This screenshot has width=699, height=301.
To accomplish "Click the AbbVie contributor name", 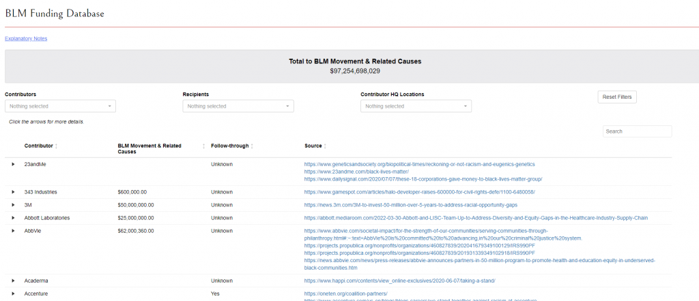I will (33, 231).
